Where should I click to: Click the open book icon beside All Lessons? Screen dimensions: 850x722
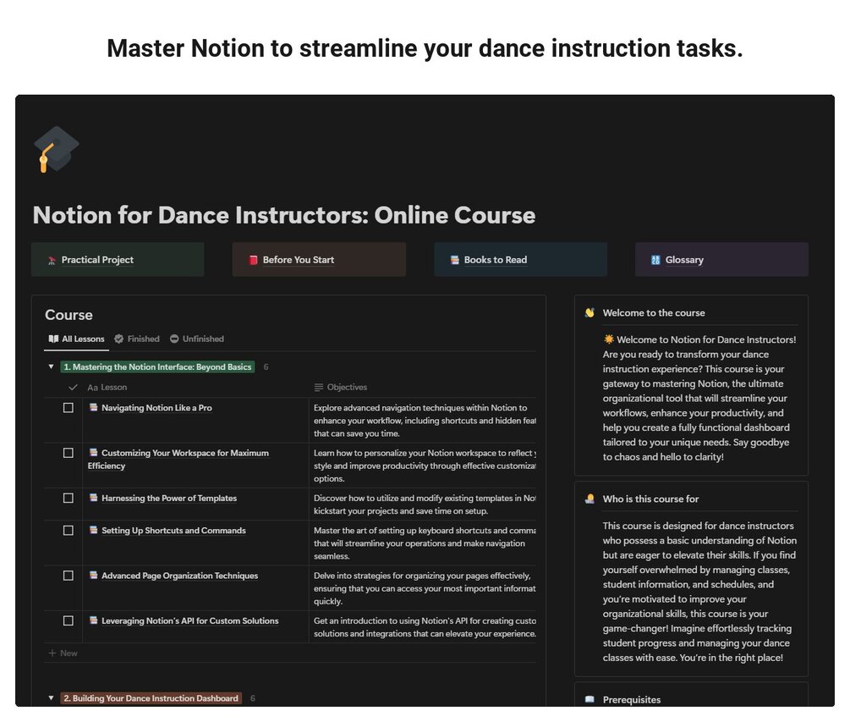tap(53, 339)
